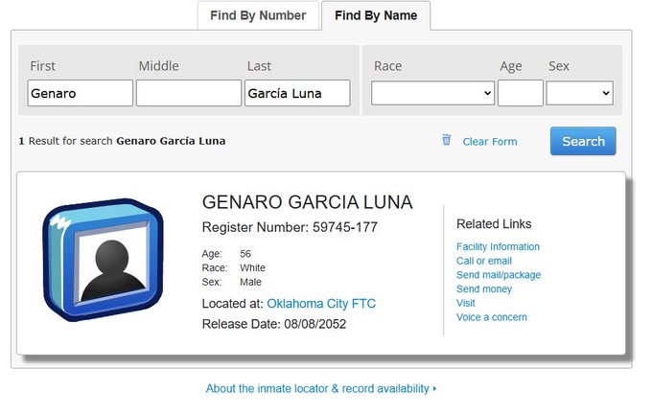Open the Facility Information link
This screenshot has width=652, height=415.
click(498, 246)
